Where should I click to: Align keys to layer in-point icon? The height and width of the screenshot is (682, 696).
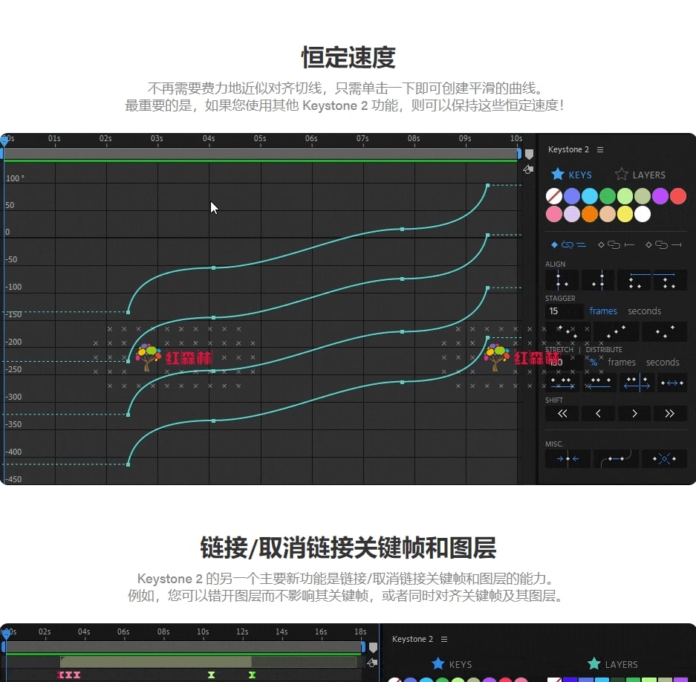[x=634, y=280]
